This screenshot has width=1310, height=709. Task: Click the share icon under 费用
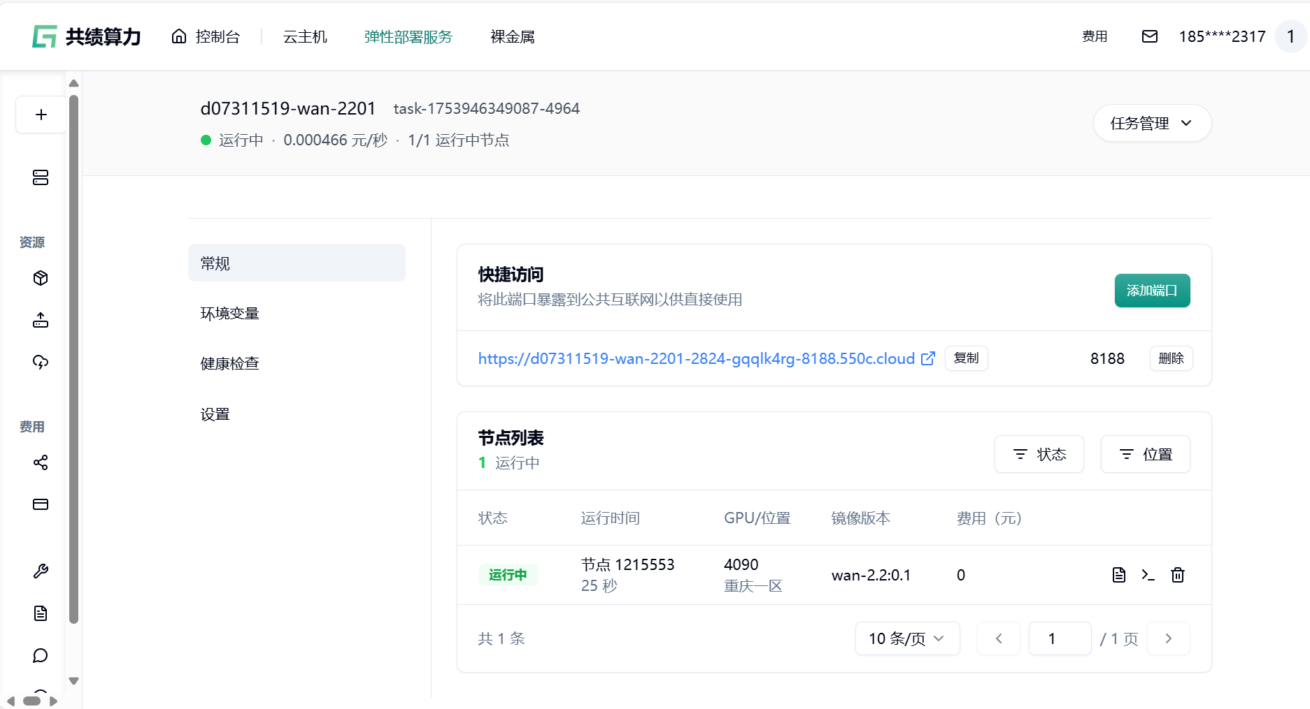coord(41,462)
